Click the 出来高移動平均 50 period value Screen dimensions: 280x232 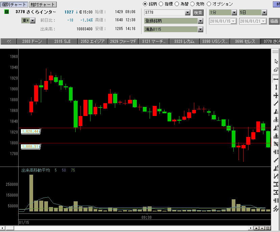(64, 170)
